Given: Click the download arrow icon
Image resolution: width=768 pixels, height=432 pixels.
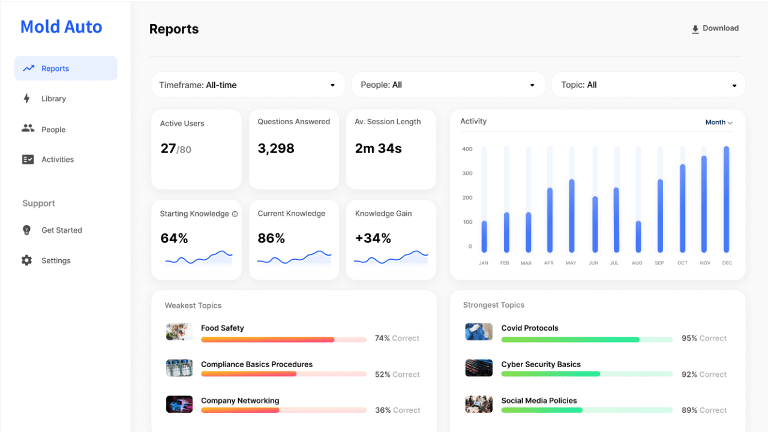Looking at the screenshot, I should (695, 29).
